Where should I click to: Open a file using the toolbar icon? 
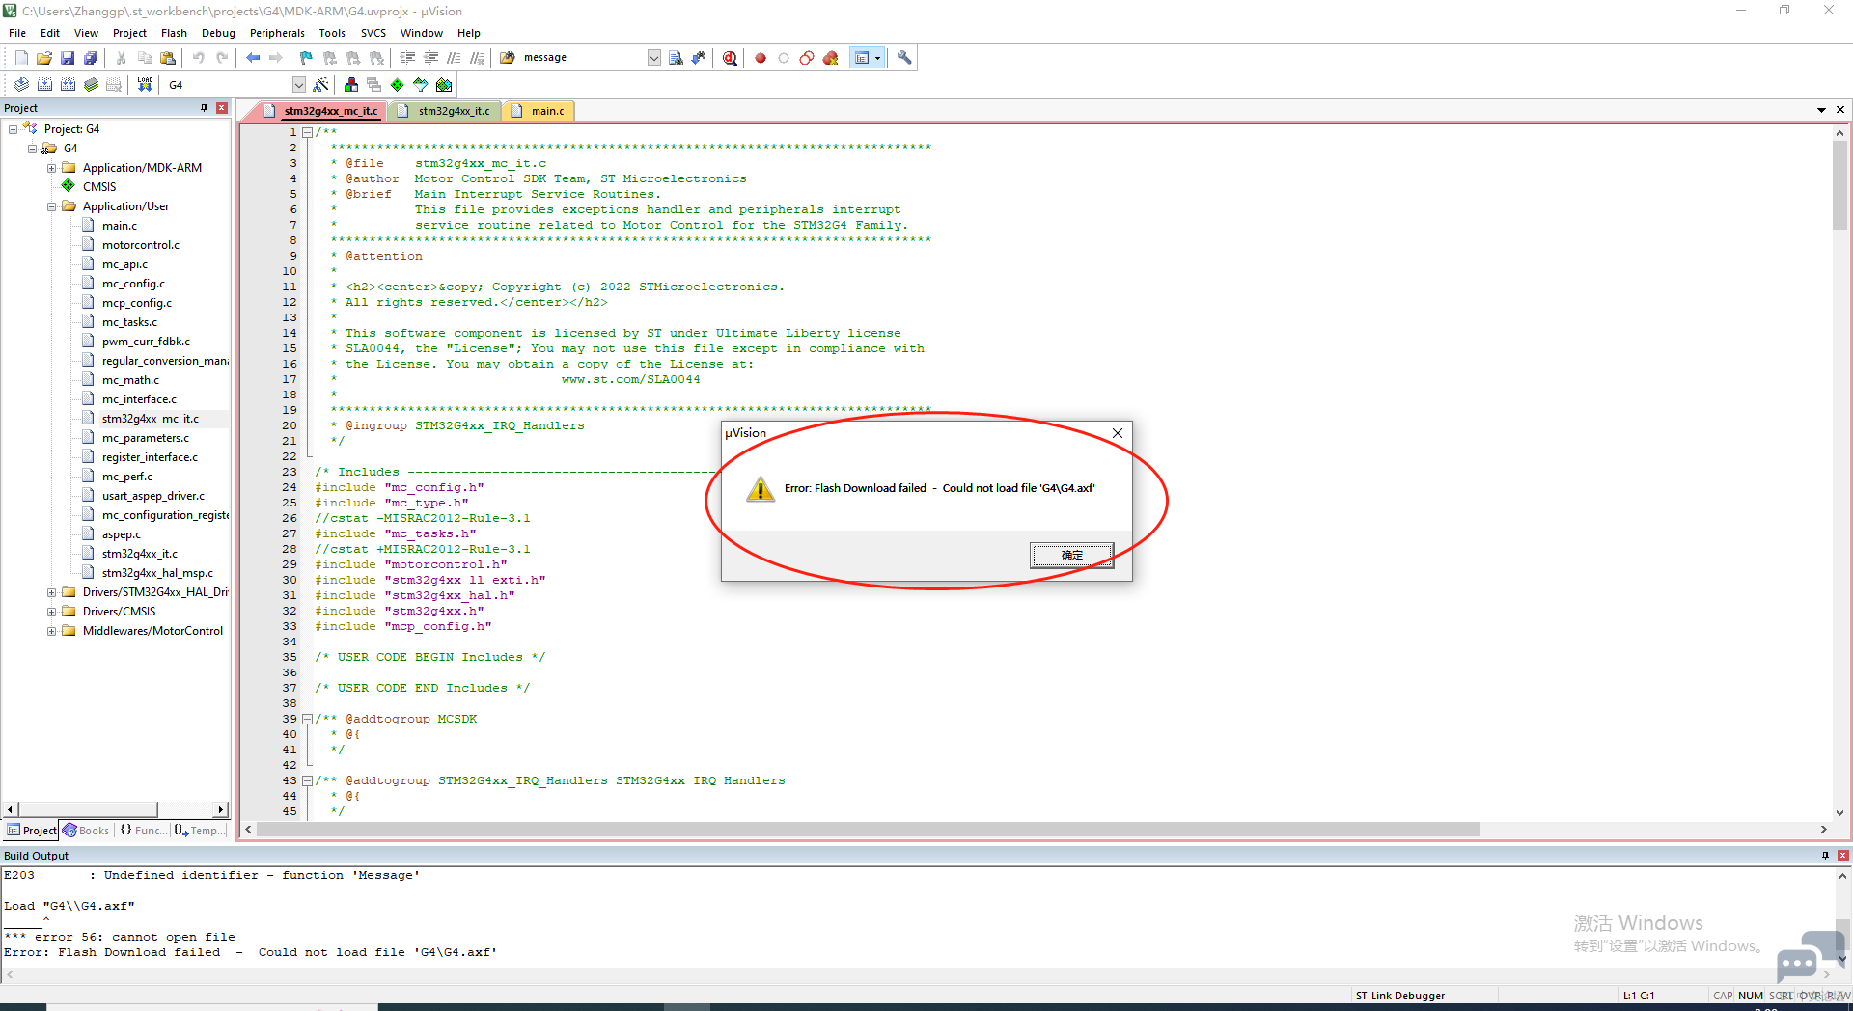click(44, 58)
